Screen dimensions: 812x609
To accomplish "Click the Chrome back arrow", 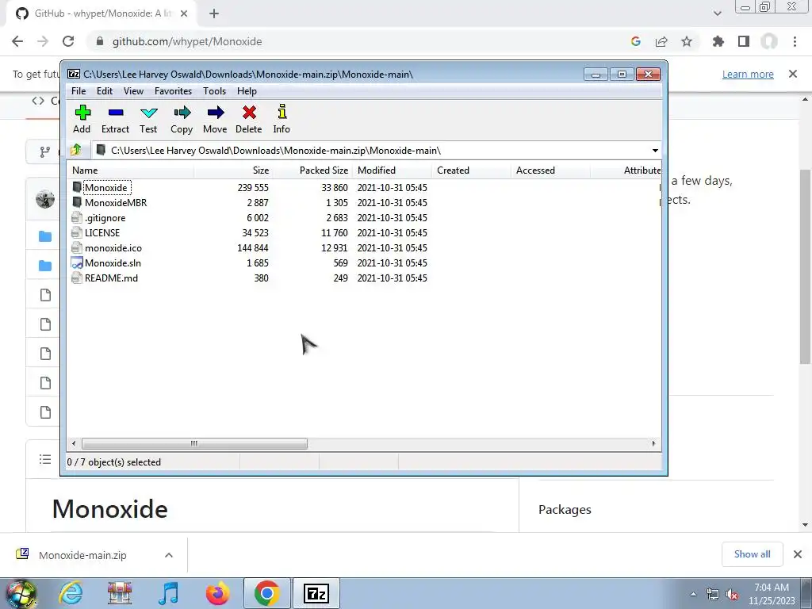I will (17, 41).
